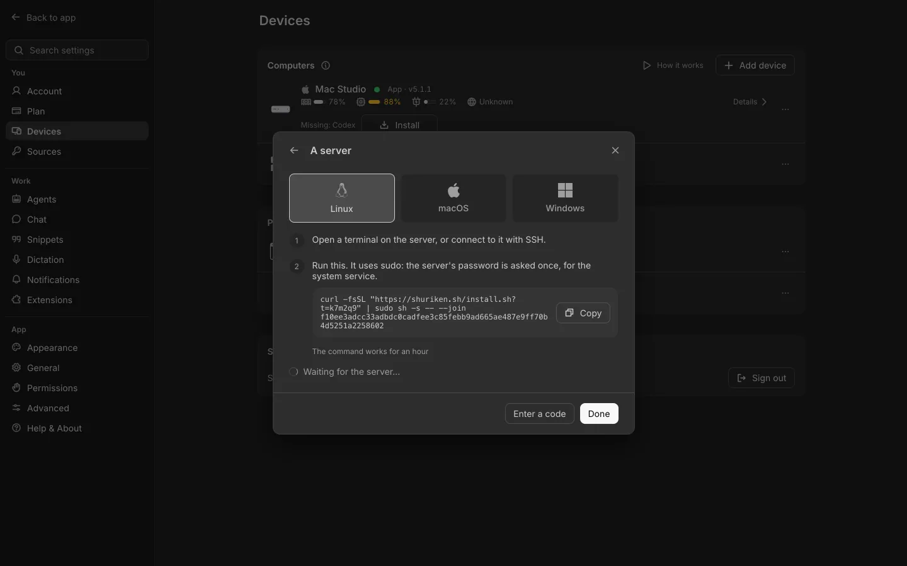This screenshot has height=566, width=907.
Task: Expand Mac Studio Details
Action: coord(750,102)
